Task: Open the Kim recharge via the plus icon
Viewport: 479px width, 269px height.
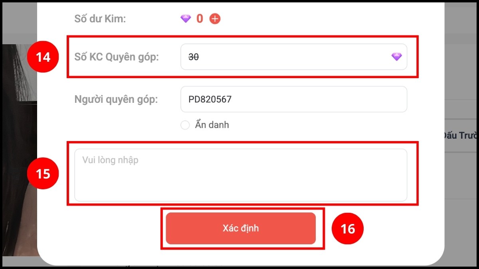Action: point(214,18)
